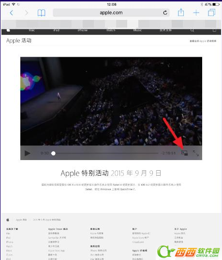Screen dimensions: 222x260
Task: Add a new tab with the plus icon
Action: click(x=196, y=13)
